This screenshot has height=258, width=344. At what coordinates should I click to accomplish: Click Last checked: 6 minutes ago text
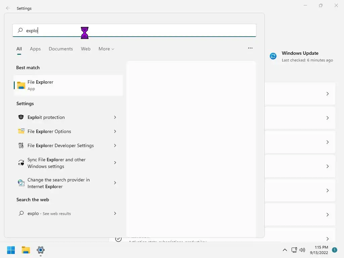pyautogui.click(x=307, y=60)
